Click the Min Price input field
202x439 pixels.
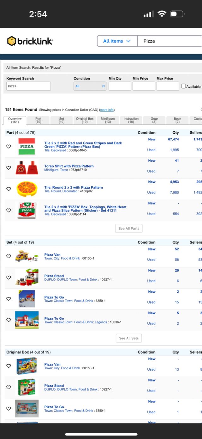tap(144, 86)
